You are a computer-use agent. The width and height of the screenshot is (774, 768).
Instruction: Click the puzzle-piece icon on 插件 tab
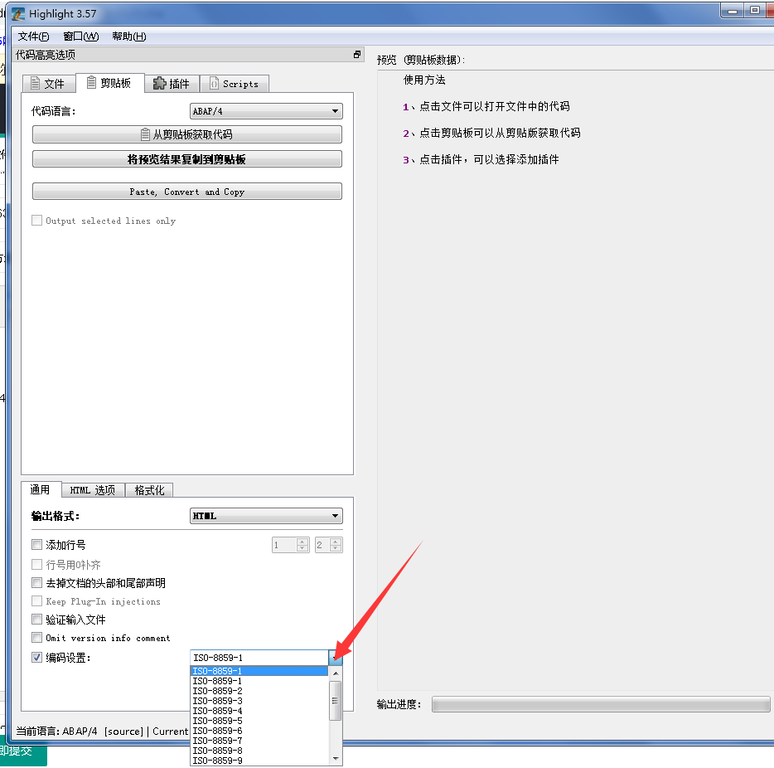(160, 84)
